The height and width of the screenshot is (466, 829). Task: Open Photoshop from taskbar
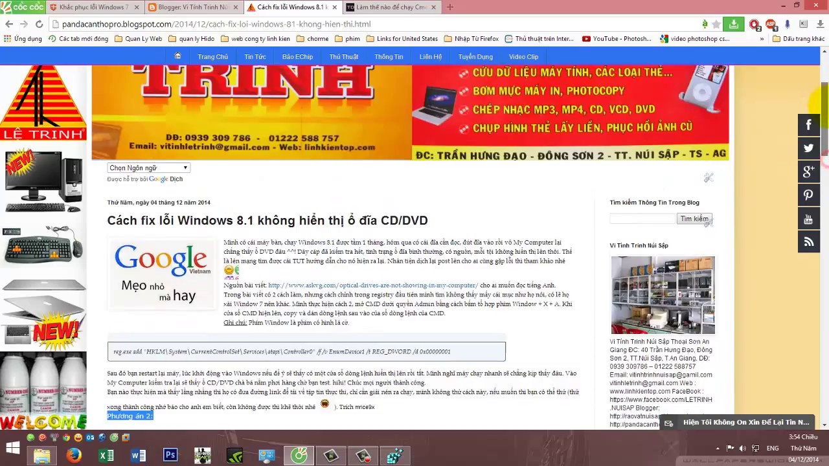(x=170, y=455)
